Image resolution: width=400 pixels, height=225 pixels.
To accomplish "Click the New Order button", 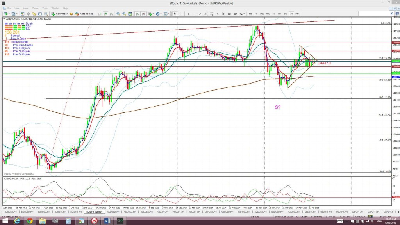I will pyautogui.click(x=60, y=14).
